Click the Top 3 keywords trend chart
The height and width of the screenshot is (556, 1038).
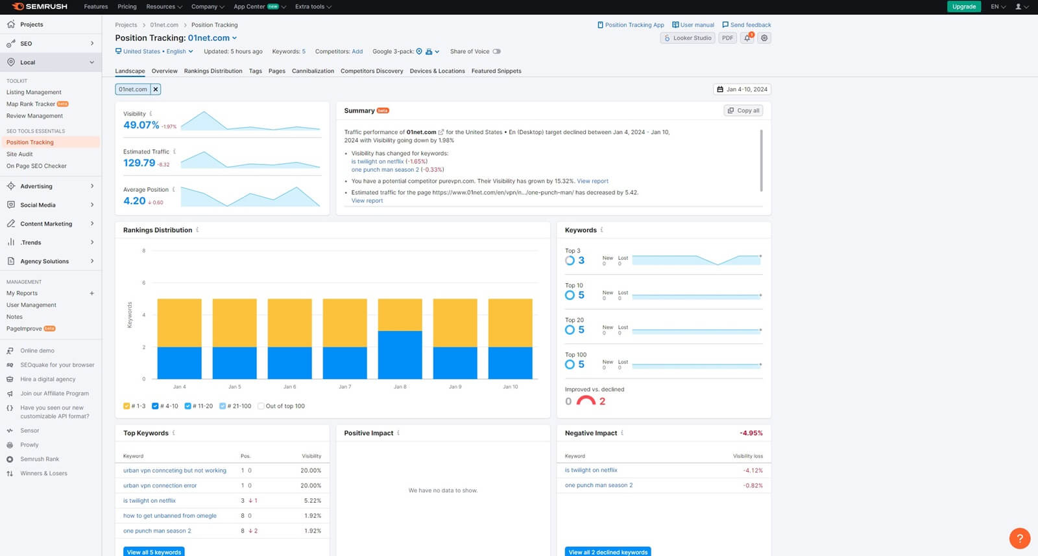(x=697, y=260)
